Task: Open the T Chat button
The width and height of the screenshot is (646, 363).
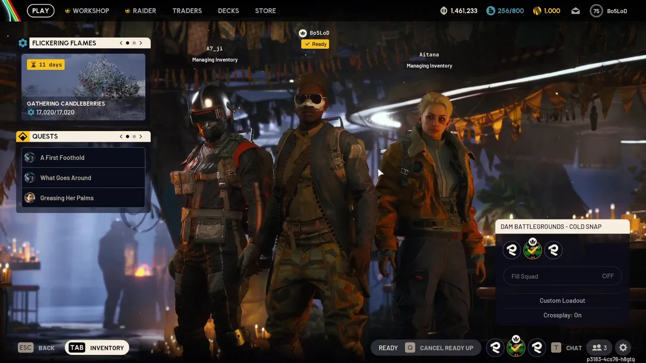Action: (x=567, y=348)
